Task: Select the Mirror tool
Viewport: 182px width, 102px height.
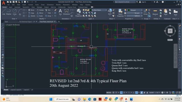Action: 40,13
